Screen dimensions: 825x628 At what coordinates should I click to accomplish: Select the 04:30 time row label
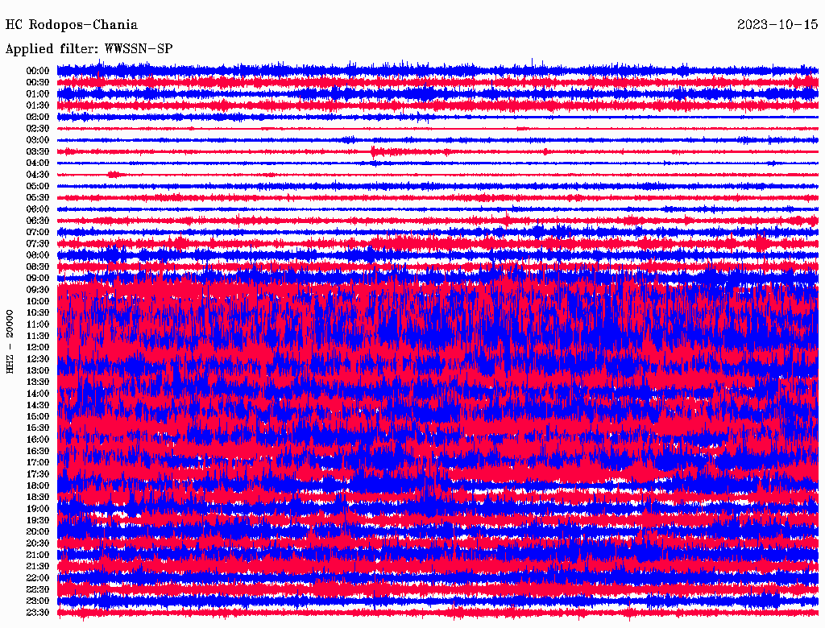tap(38, 175)
